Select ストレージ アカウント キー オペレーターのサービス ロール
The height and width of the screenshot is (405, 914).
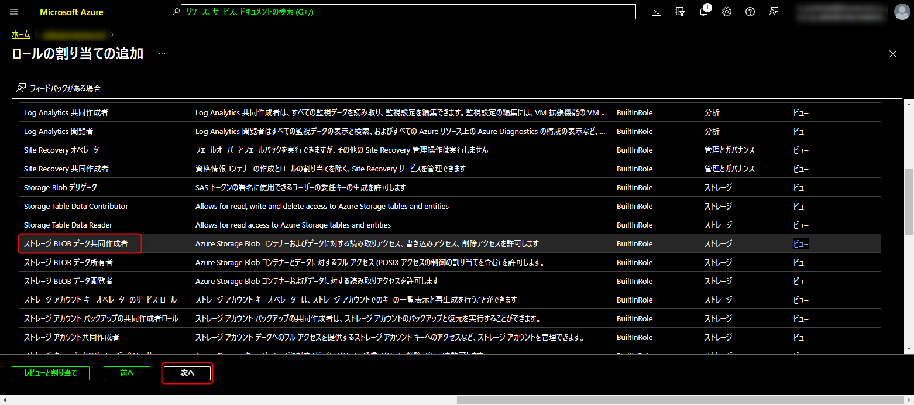[x=101, y=300]
